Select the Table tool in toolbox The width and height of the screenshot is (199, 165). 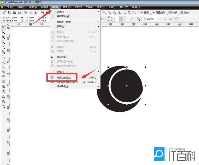point(3,81)
